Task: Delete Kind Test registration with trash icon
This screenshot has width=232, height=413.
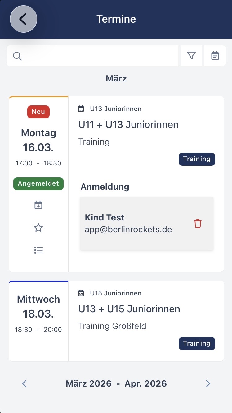Action: [198, 224]
